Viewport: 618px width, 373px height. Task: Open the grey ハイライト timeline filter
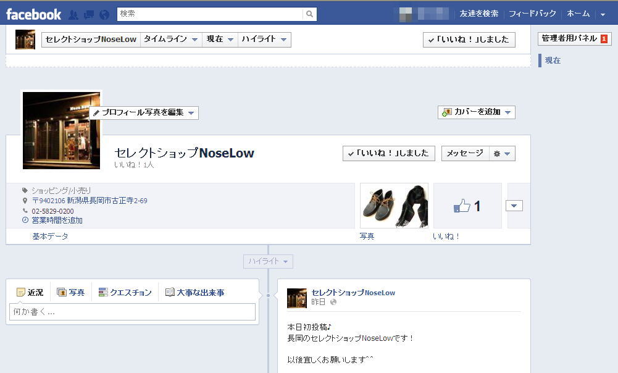click(268, 261)
